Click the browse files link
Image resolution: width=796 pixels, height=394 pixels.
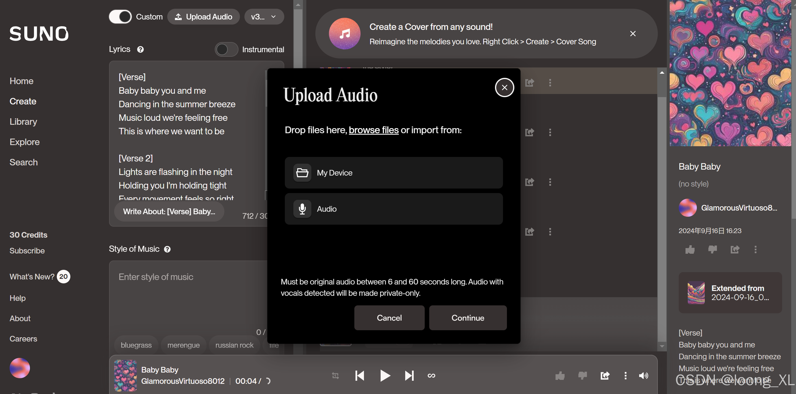[374, 130]
